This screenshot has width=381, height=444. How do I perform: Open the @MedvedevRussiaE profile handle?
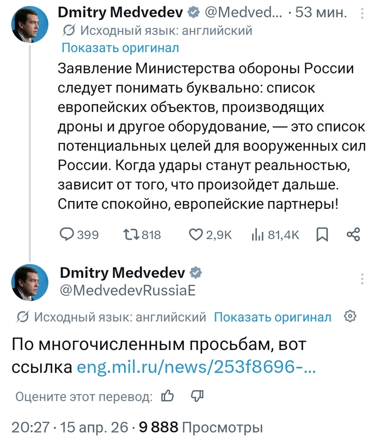click(126, 290)
